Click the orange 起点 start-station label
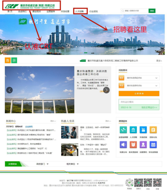 coord(121,78)
